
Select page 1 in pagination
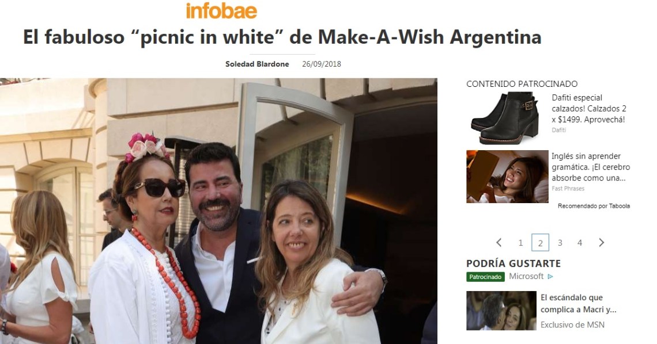click(x=520, y=243)
